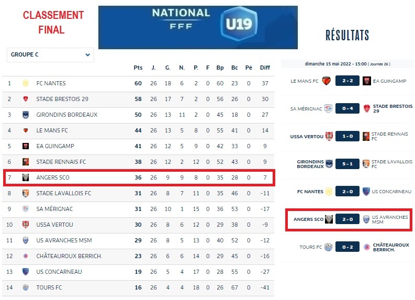Viewport: 415px width, 300px height.
Task: Click the US Concarneau crest in standings
Action: point(25,272)
